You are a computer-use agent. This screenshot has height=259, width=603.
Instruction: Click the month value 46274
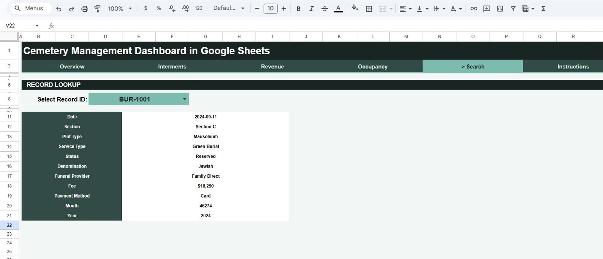[205, 206]
